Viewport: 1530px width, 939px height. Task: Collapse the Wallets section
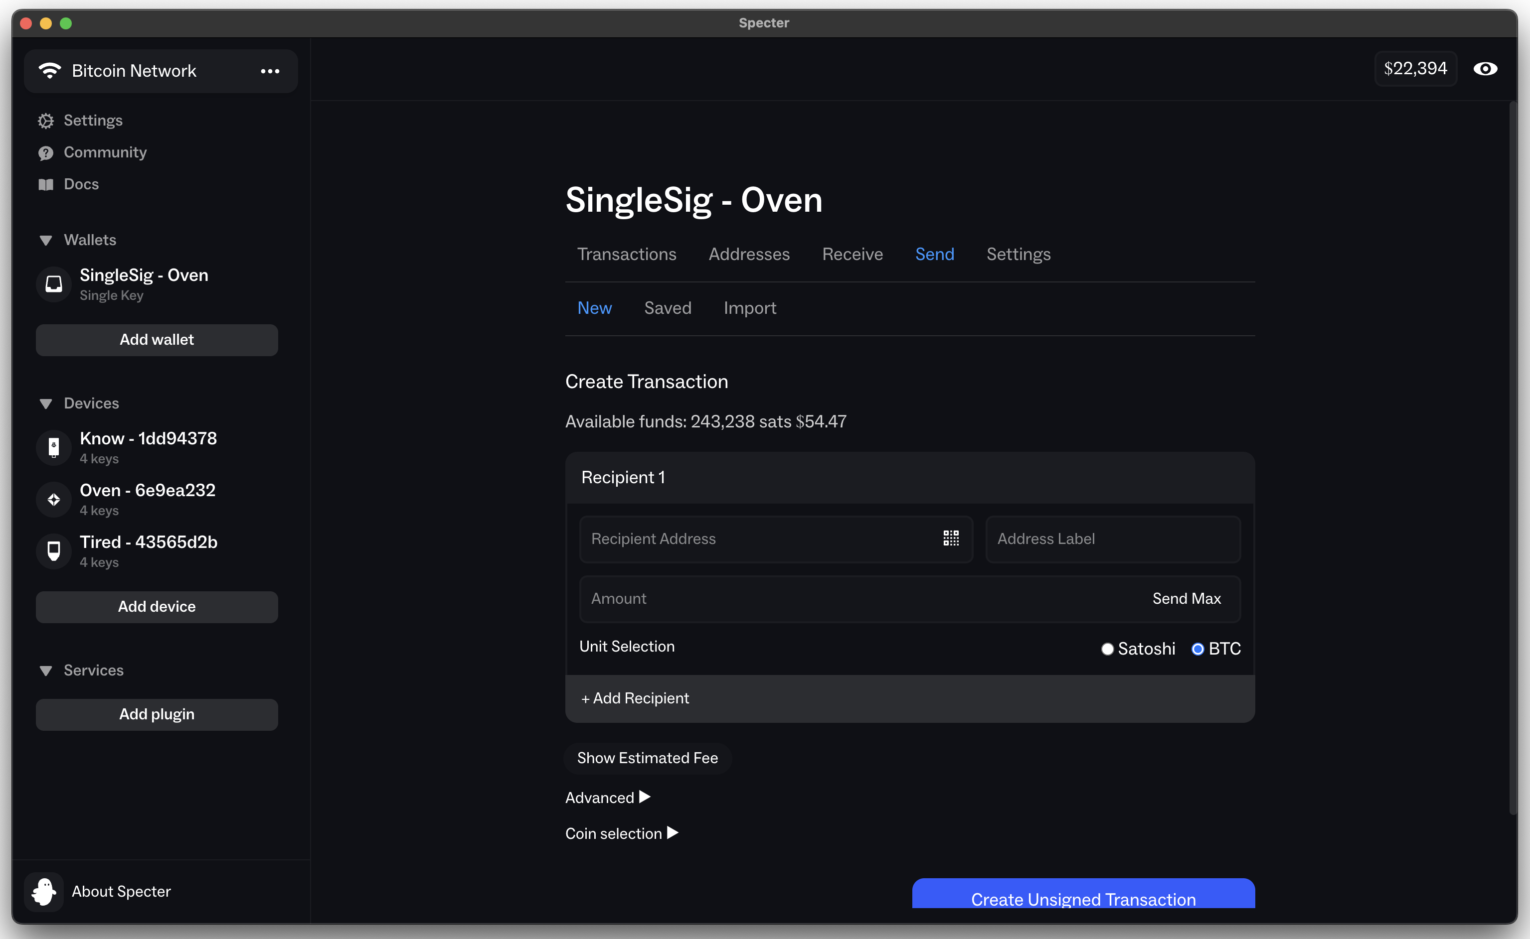45,240
